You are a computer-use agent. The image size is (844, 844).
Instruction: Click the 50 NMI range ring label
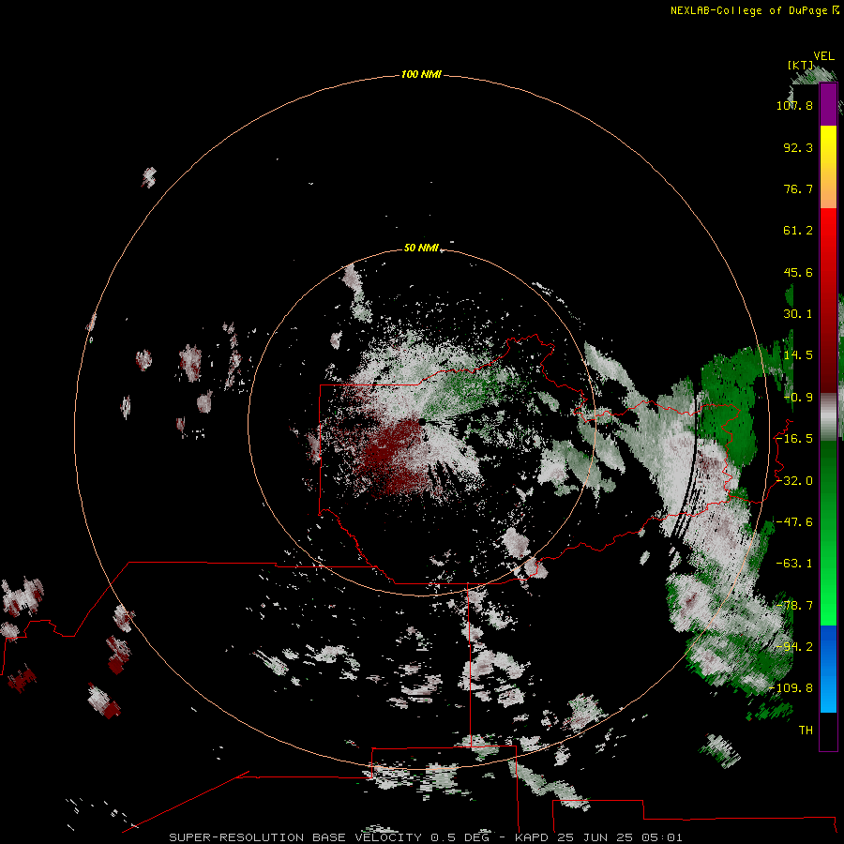coord(421,249)
